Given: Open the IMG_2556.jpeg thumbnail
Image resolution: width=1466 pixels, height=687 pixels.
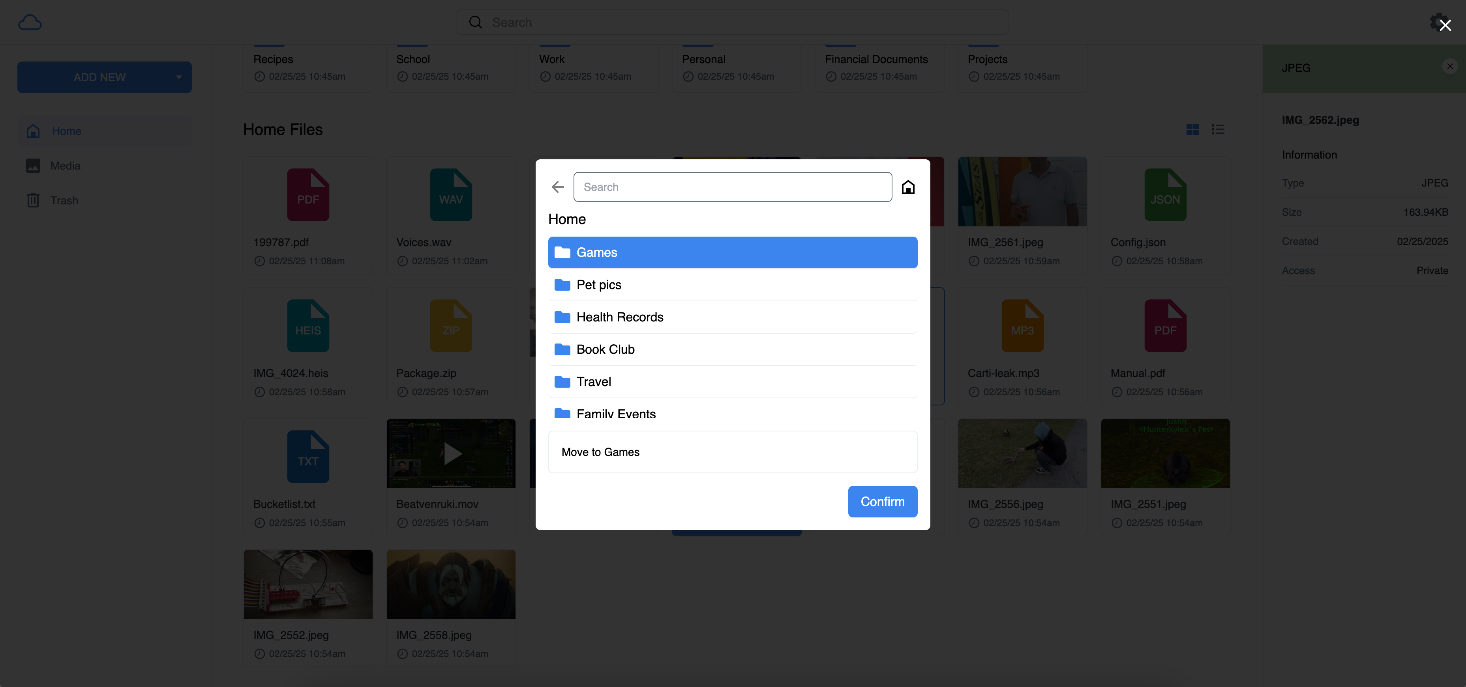Looking at the screenshot, I should tap(1022, 454).
